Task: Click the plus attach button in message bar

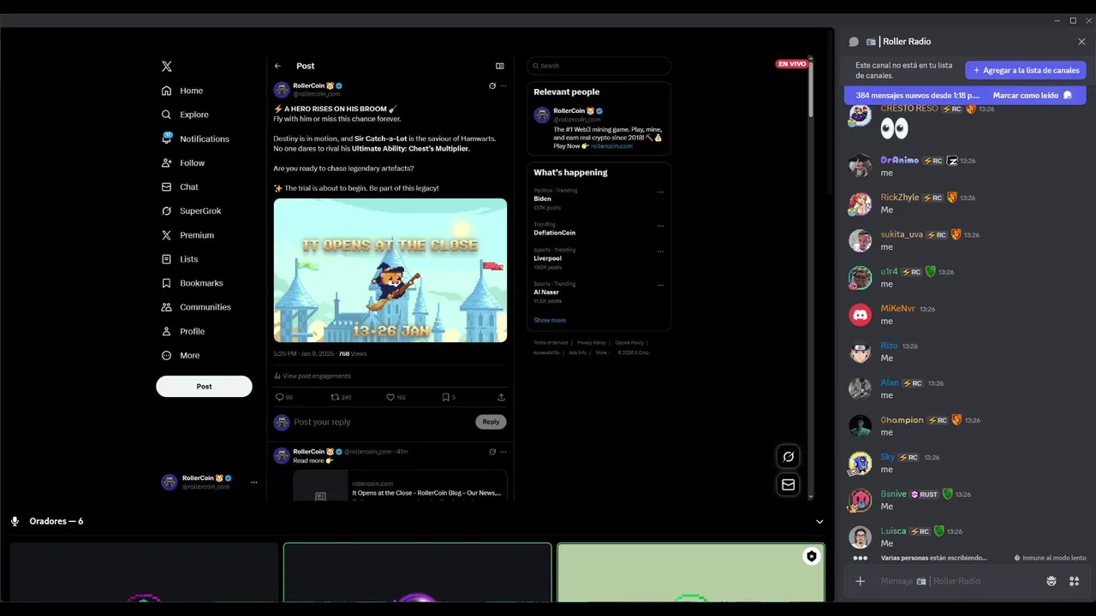Action: (x=861, y=581)
